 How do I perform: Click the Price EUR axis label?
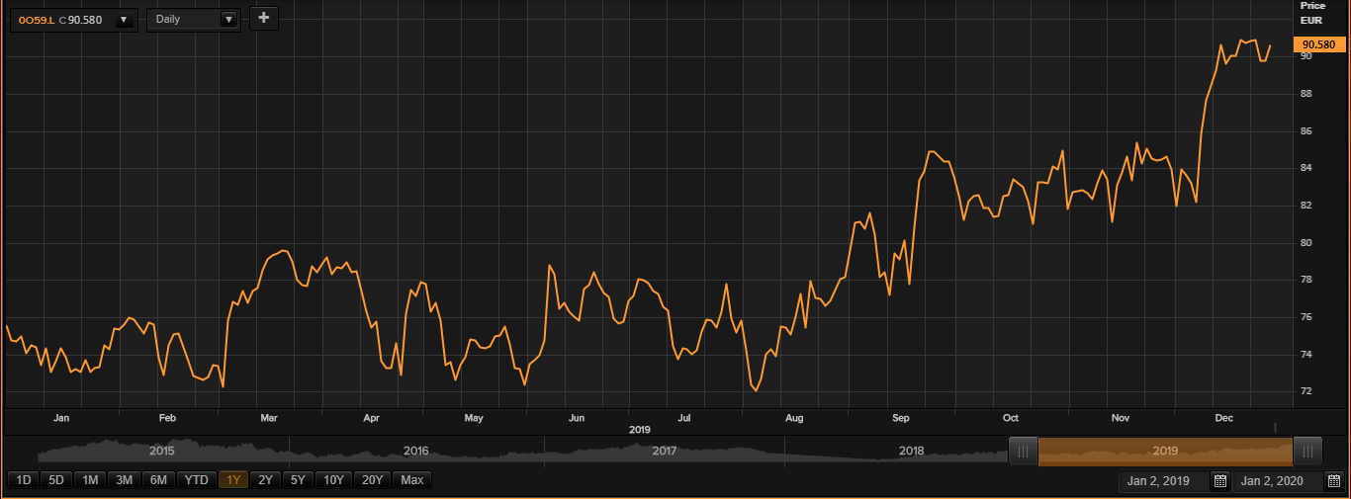1312,13
